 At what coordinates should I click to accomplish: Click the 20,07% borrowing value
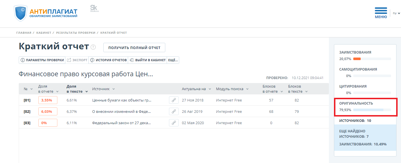(x=345, y=59)
